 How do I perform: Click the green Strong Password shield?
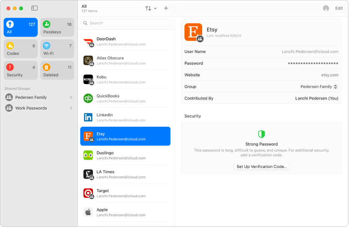pos(261,134)
